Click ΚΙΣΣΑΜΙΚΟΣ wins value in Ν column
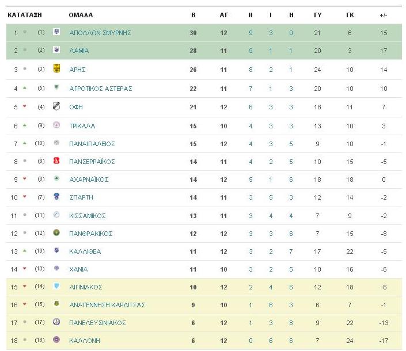The width and height of the screenshot is (406, 351). pyautogui.click(x=251, y=216)
